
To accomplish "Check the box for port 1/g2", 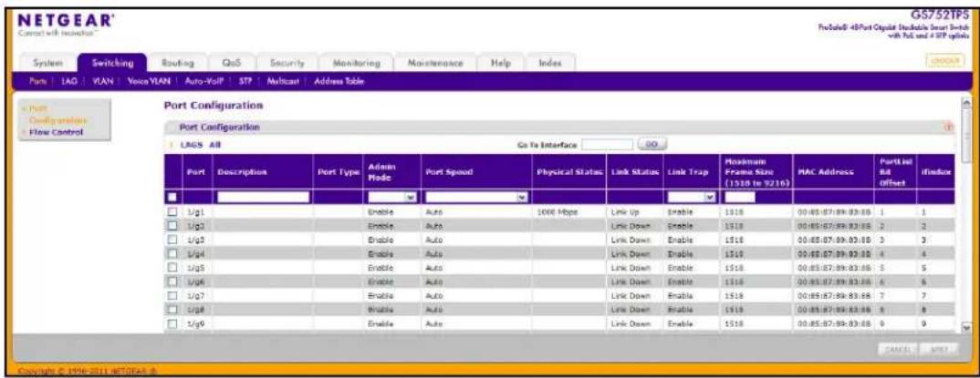I will coord(172,227).
